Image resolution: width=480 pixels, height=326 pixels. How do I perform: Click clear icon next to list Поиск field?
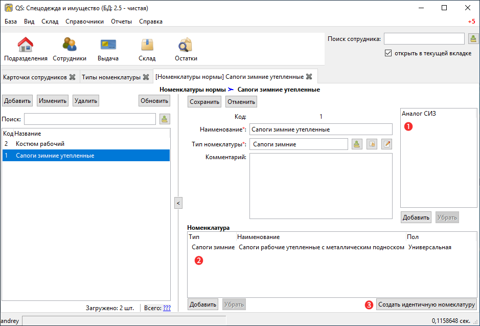pyautogui.click(x=165, y=119)
